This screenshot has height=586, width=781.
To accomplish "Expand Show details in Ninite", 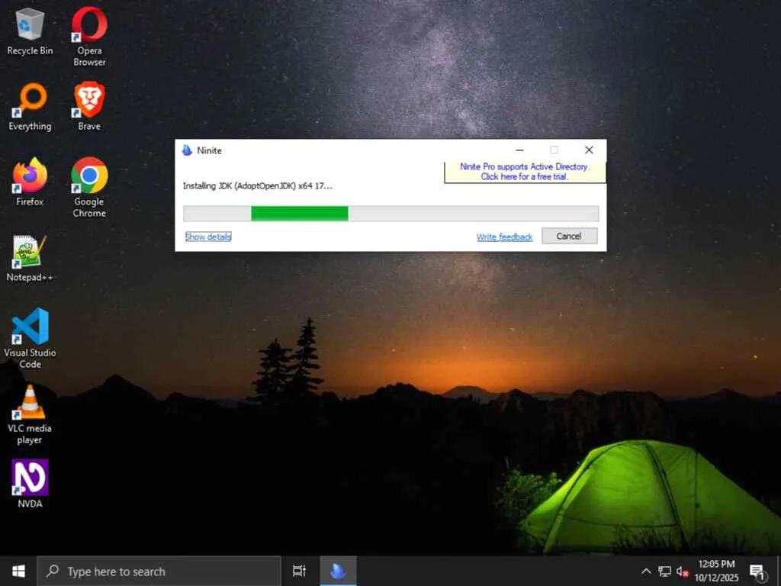I will point(208,237).
